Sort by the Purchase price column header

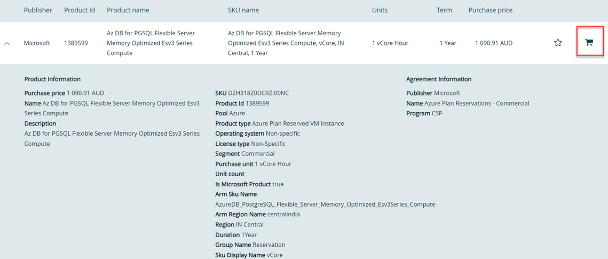pos(490,10)
